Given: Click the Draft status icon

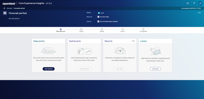Looking at the screenshot, I should coord(99,13).
